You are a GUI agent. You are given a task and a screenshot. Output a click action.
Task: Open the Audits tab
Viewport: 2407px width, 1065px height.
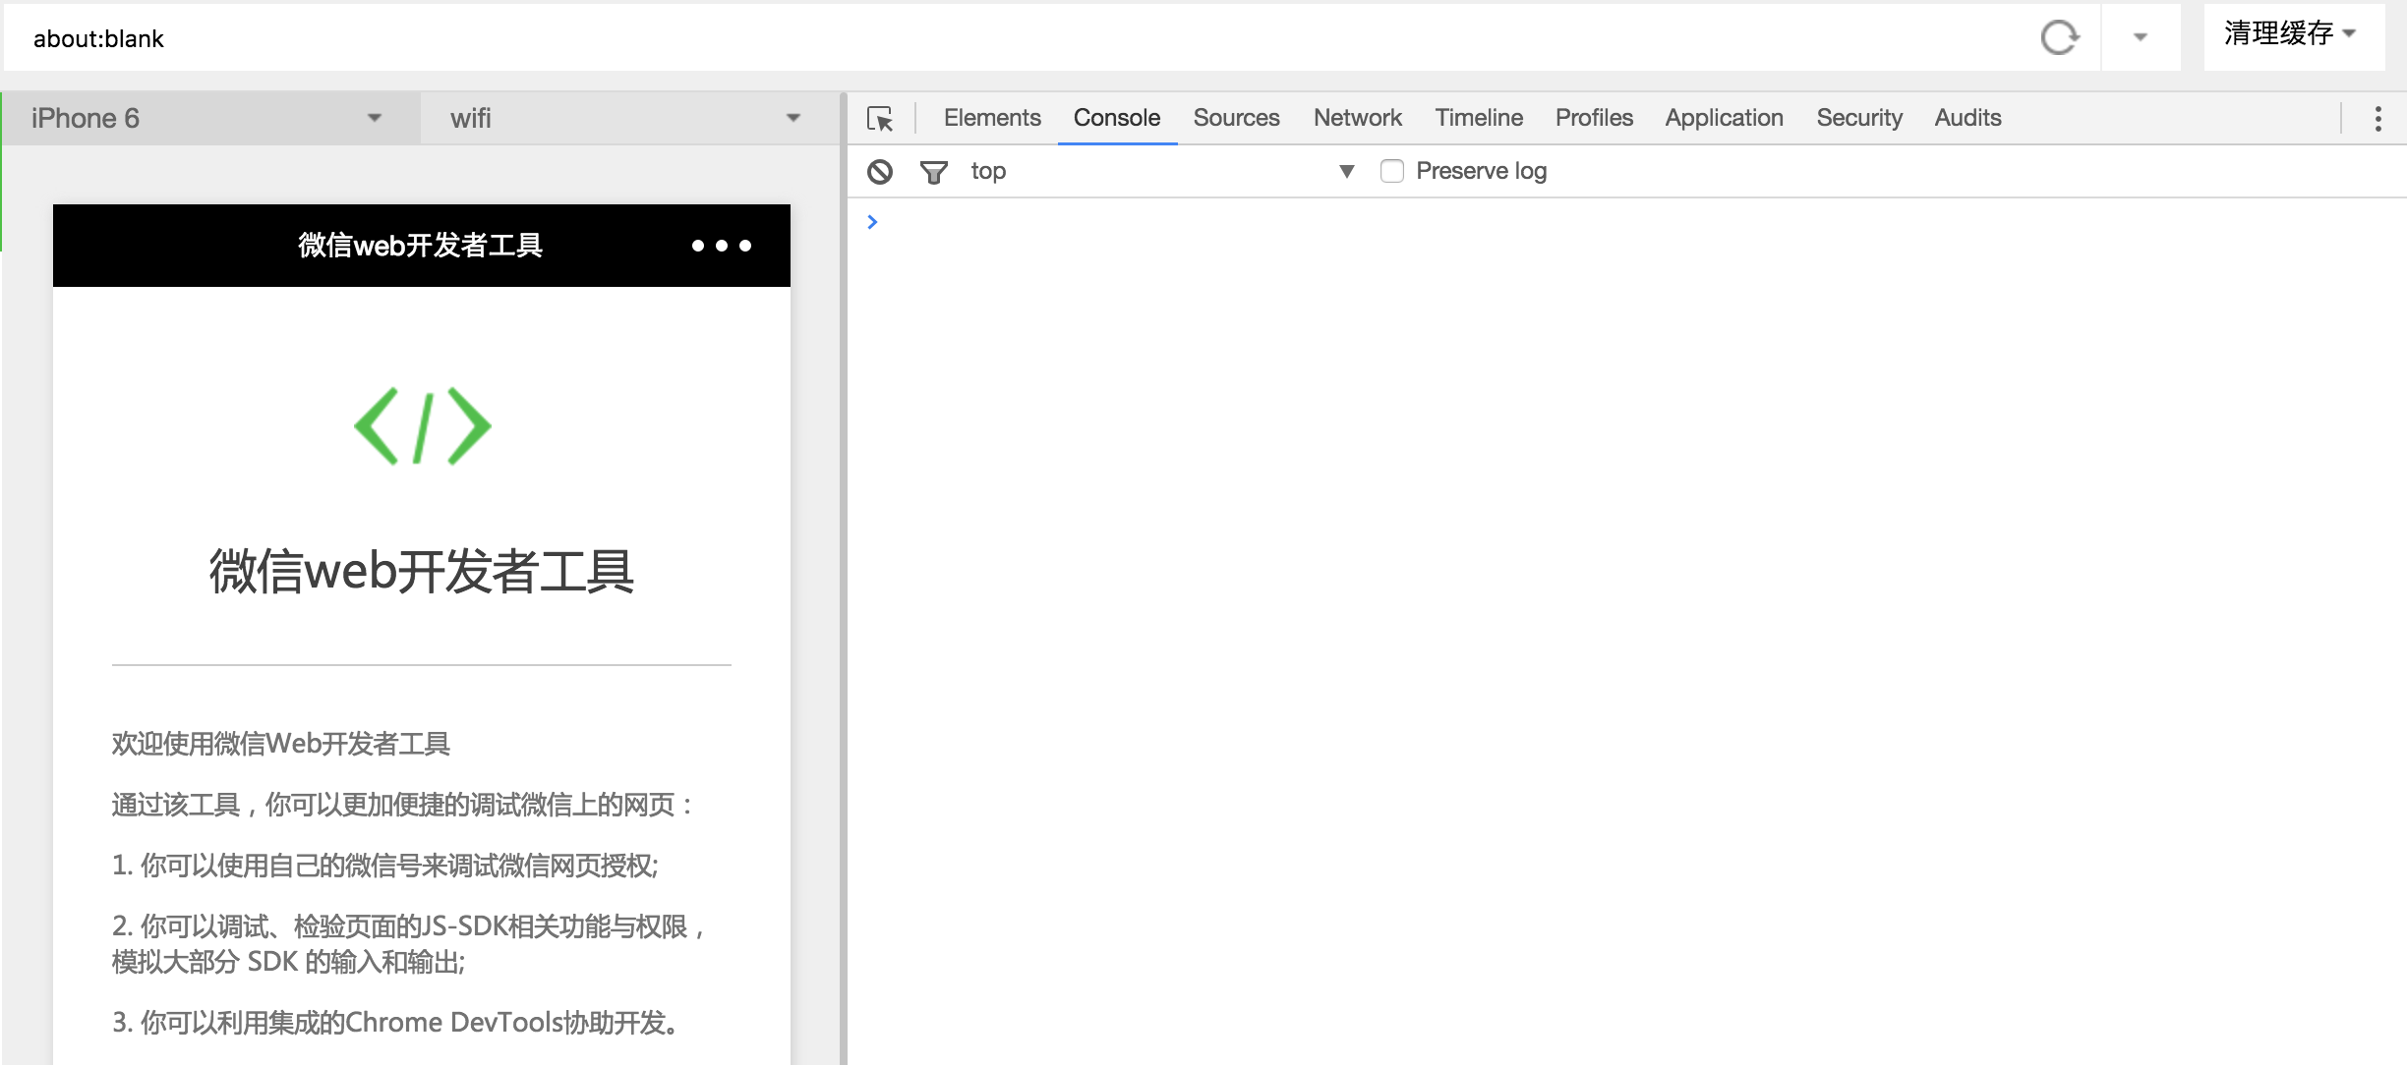[1967, 118]
